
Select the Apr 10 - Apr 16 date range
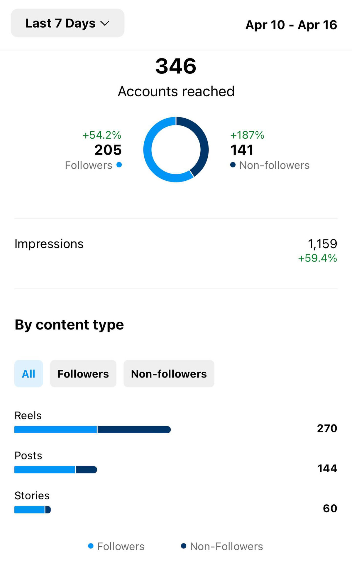tap(291, 25)
